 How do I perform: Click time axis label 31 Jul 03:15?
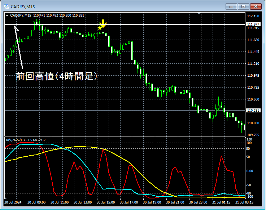244,202
